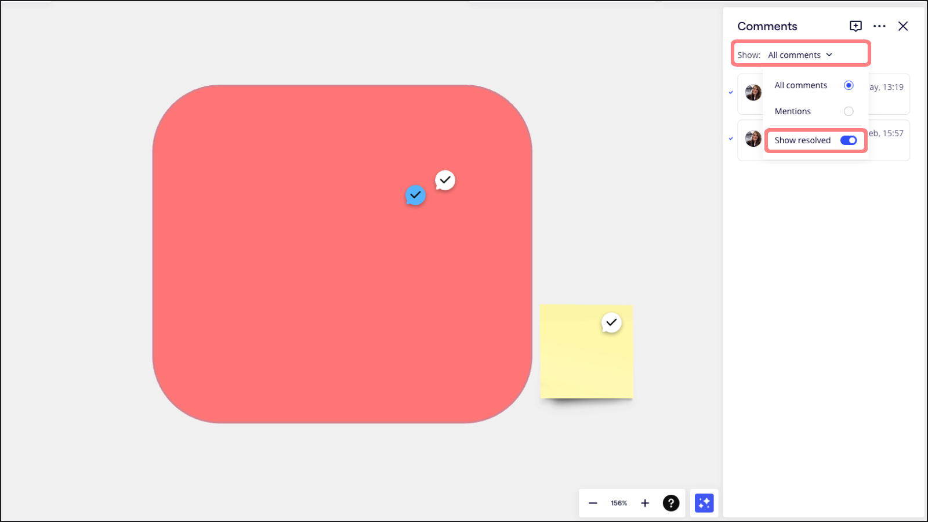The height and width of the screenshot is (522, 928).
Task: Click the add comment icon in Comments header
Action: pos(855,26)
